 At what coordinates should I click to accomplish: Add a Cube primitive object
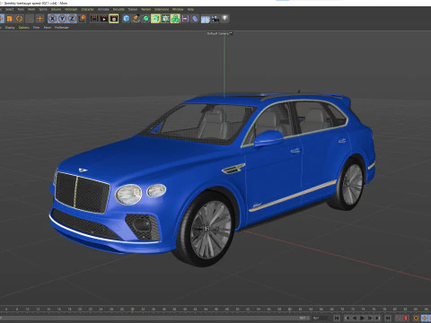[x=127, y=19]
